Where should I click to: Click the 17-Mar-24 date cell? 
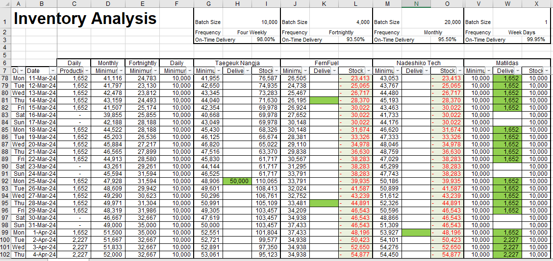[x=41, y=122]
